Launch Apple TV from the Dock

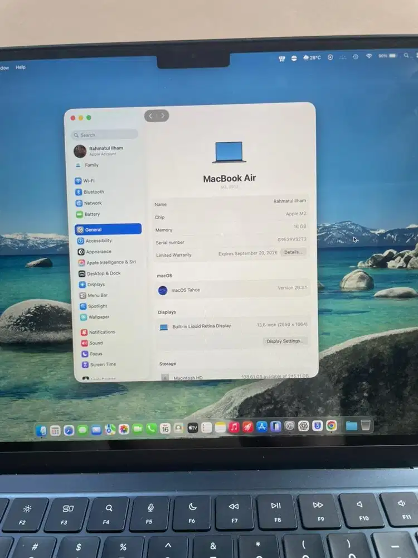(x=192, y=428)
